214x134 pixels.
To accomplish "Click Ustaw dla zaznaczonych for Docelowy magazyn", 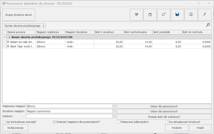I will click(164, 111).
